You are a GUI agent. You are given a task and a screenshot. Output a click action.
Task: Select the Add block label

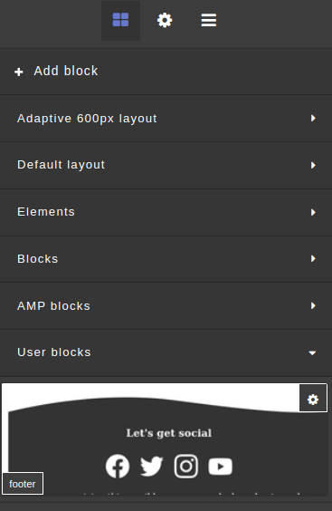click(66, 71)
